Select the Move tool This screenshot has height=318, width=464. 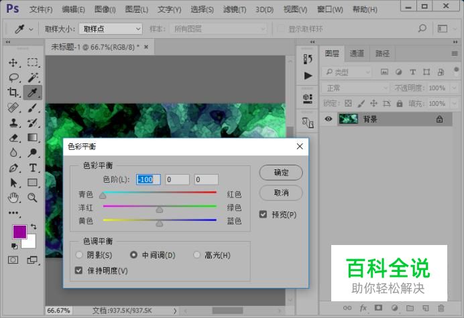[x=13, y=63]
